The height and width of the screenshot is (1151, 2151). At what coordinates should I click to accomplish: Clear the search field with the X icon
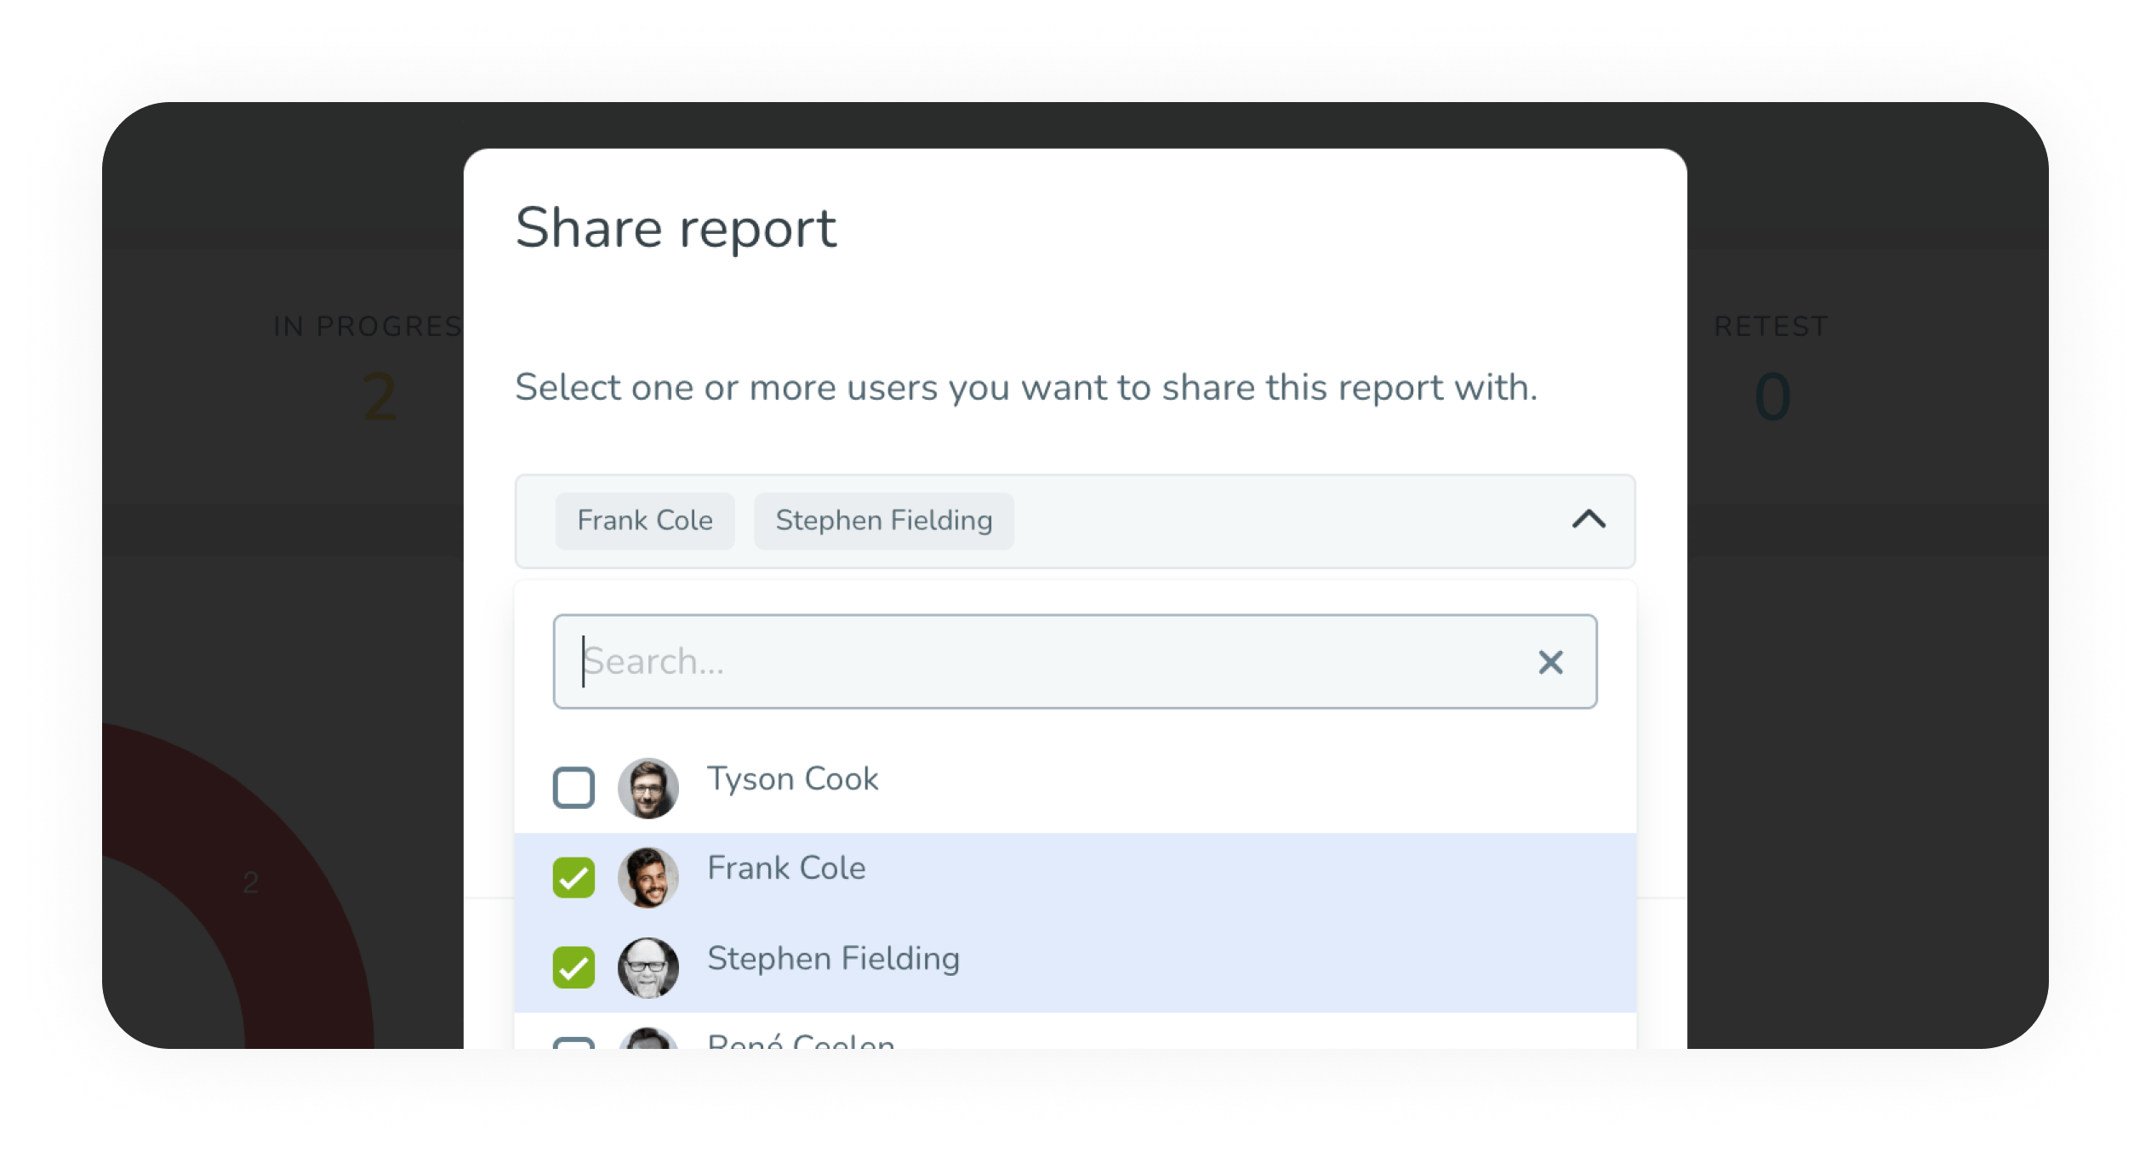pos(1550,662)
